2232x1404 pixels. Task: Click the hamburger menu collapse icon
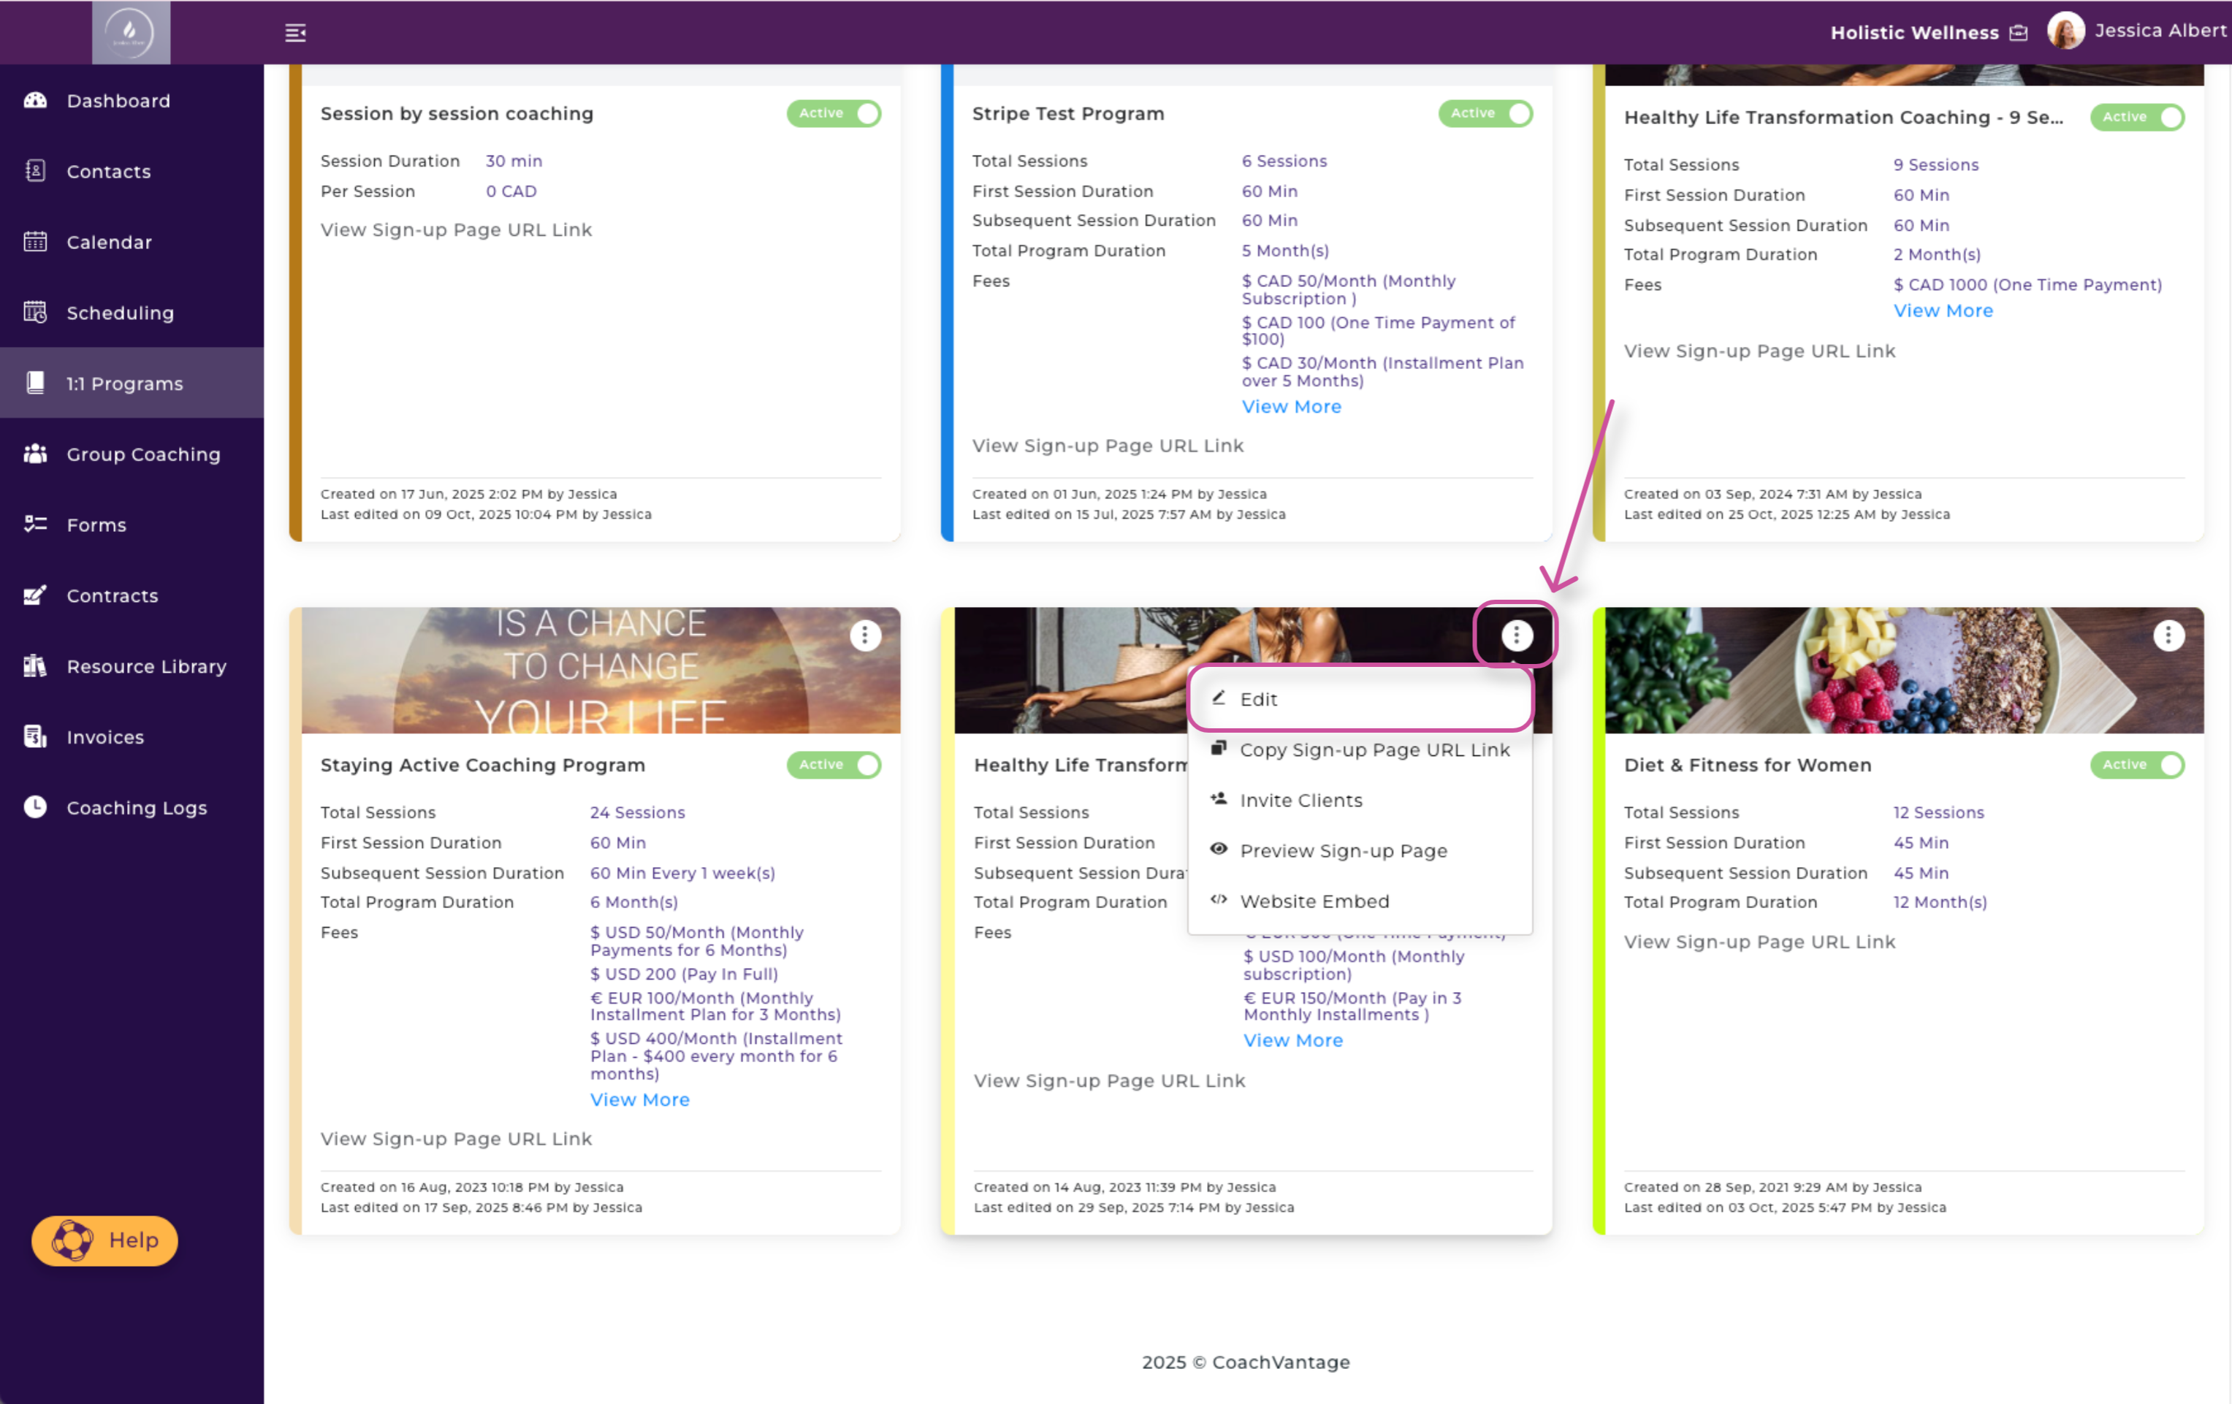coord(294,32)
